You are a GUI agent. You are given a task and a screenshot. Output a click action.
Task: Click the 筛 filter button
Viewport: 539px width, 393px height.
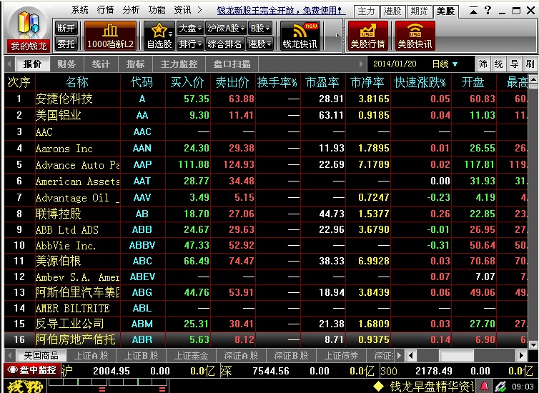483,64
